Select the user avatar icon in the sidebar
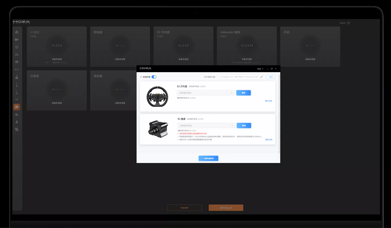This screenshot has height=228, width=391. (x=17, y=122)
